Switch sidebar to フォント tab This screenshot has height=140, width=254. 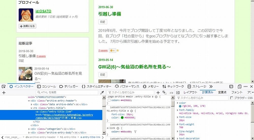point(237,92)
